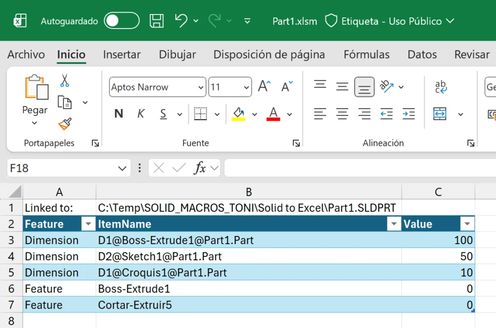Click Align Middle icon
496x328 pixels.
point(342,86)
